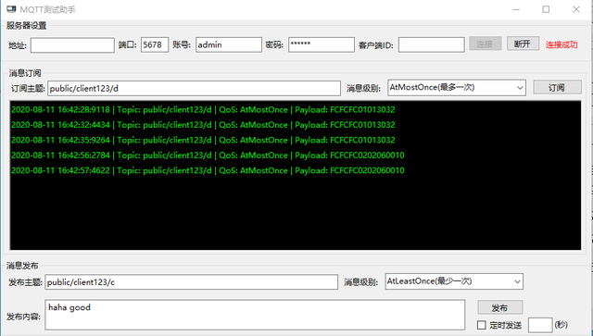Click the client ID input field
Viewport: 593px width, 336px height.
tap(432, 45)
